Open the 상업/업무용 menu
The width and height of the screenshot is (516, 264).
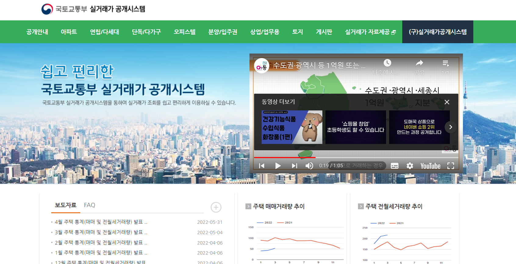coord(265,32)
